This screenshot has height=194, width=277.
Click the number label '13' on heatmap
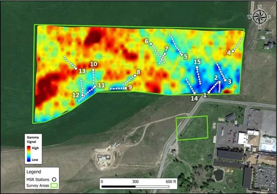point(82,71)
